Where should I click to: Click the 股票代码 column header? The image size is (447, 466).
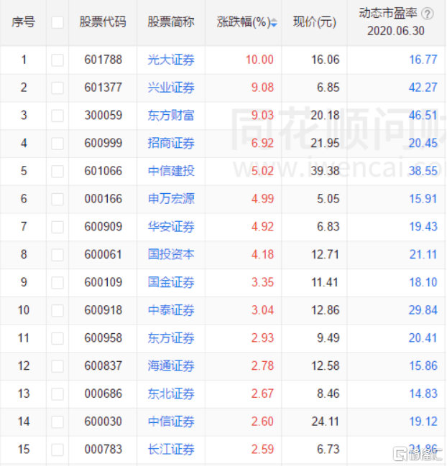tap(103, 22)
